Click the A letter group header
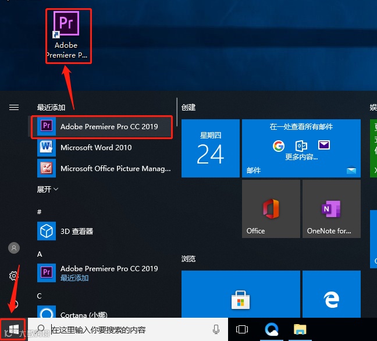The height and width of the screenshot is (341, 377). [40, 254]
